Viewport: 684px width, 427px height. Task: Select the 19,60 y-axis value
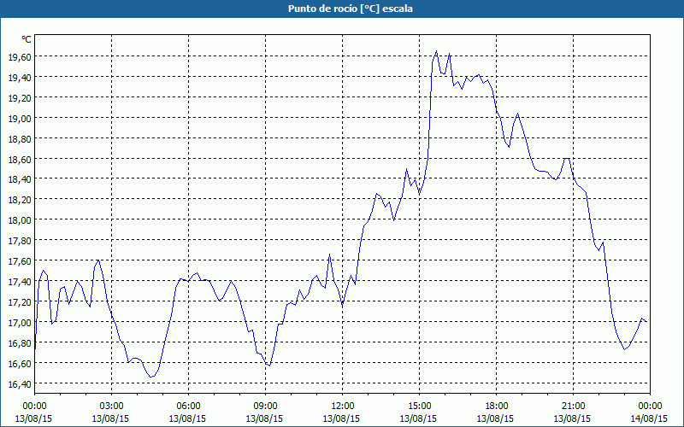point(20,56)
